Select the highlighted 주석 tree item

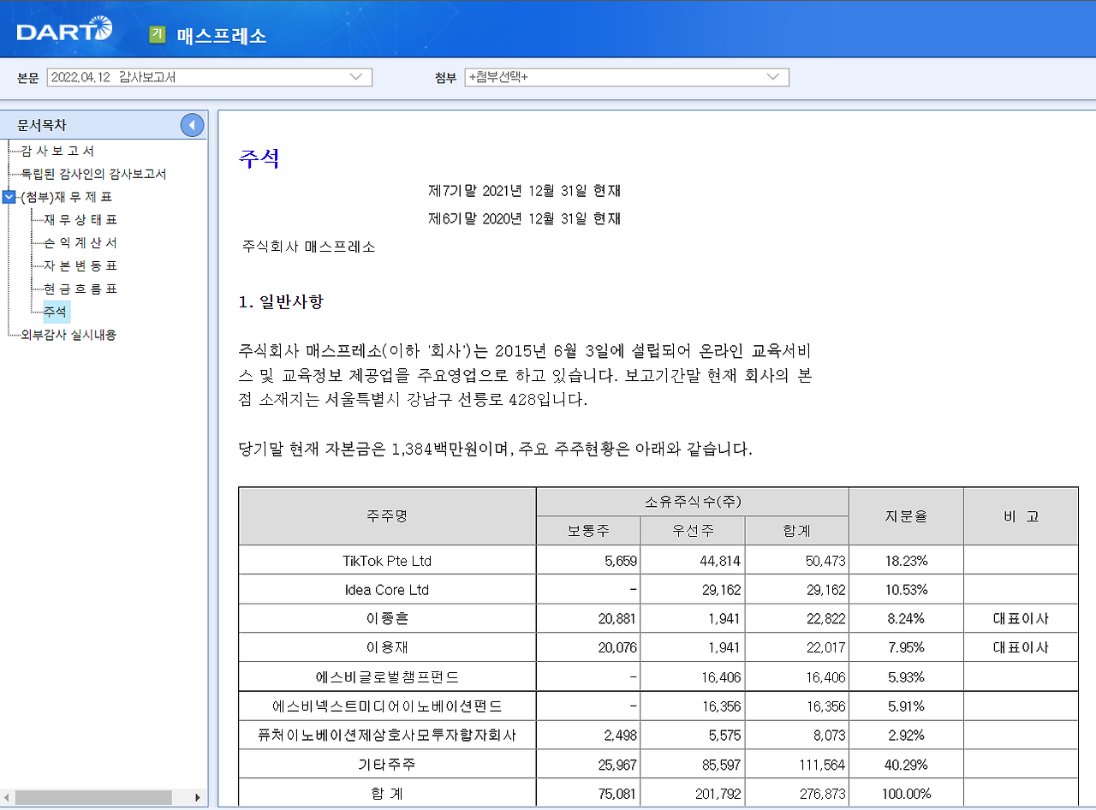[57, 312]
